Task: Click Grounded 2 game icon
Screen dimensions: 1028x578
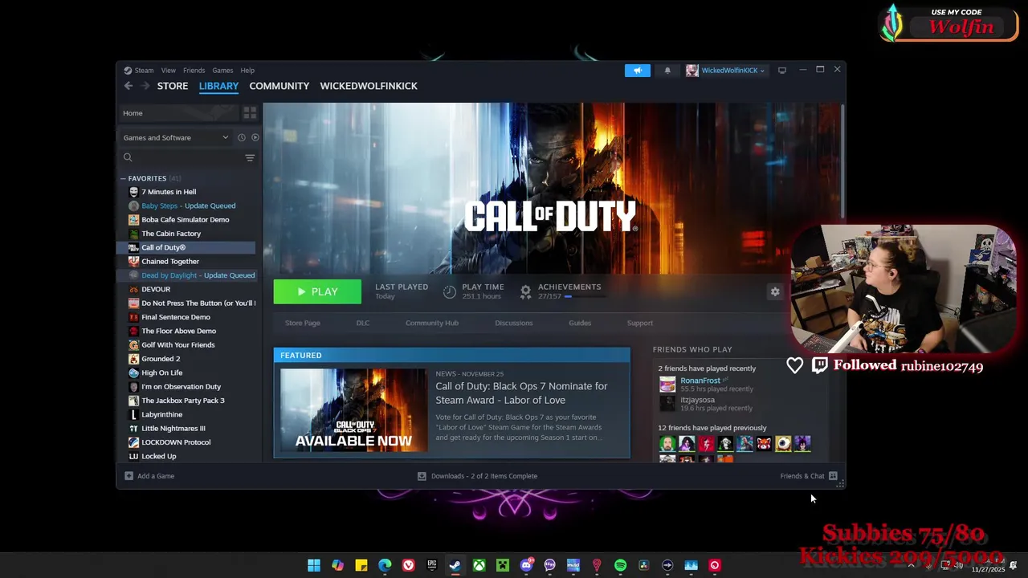Action: click(x=134, y=359)
